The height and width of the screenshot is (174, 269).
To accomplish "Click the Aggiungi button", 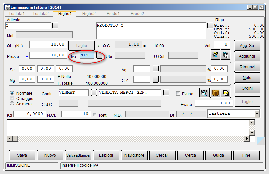I will pyautogui.click(x=247, y=56).
